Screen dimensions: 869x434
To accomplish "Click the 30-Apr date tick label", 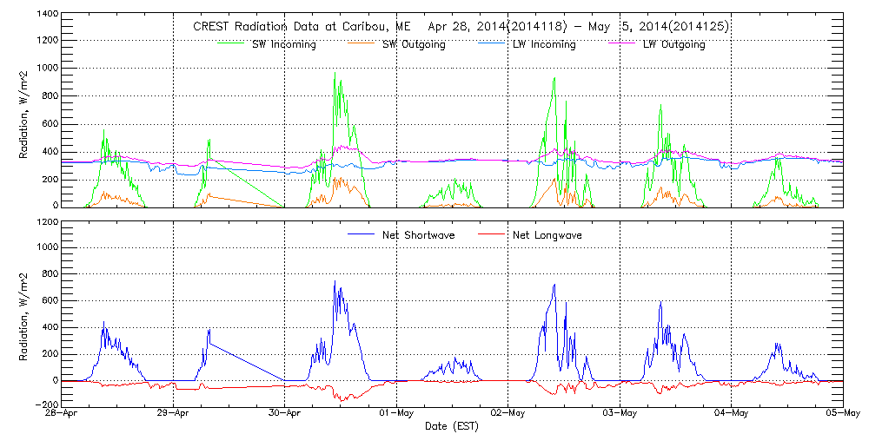I will pyautogui.click(x=286, y=414).
